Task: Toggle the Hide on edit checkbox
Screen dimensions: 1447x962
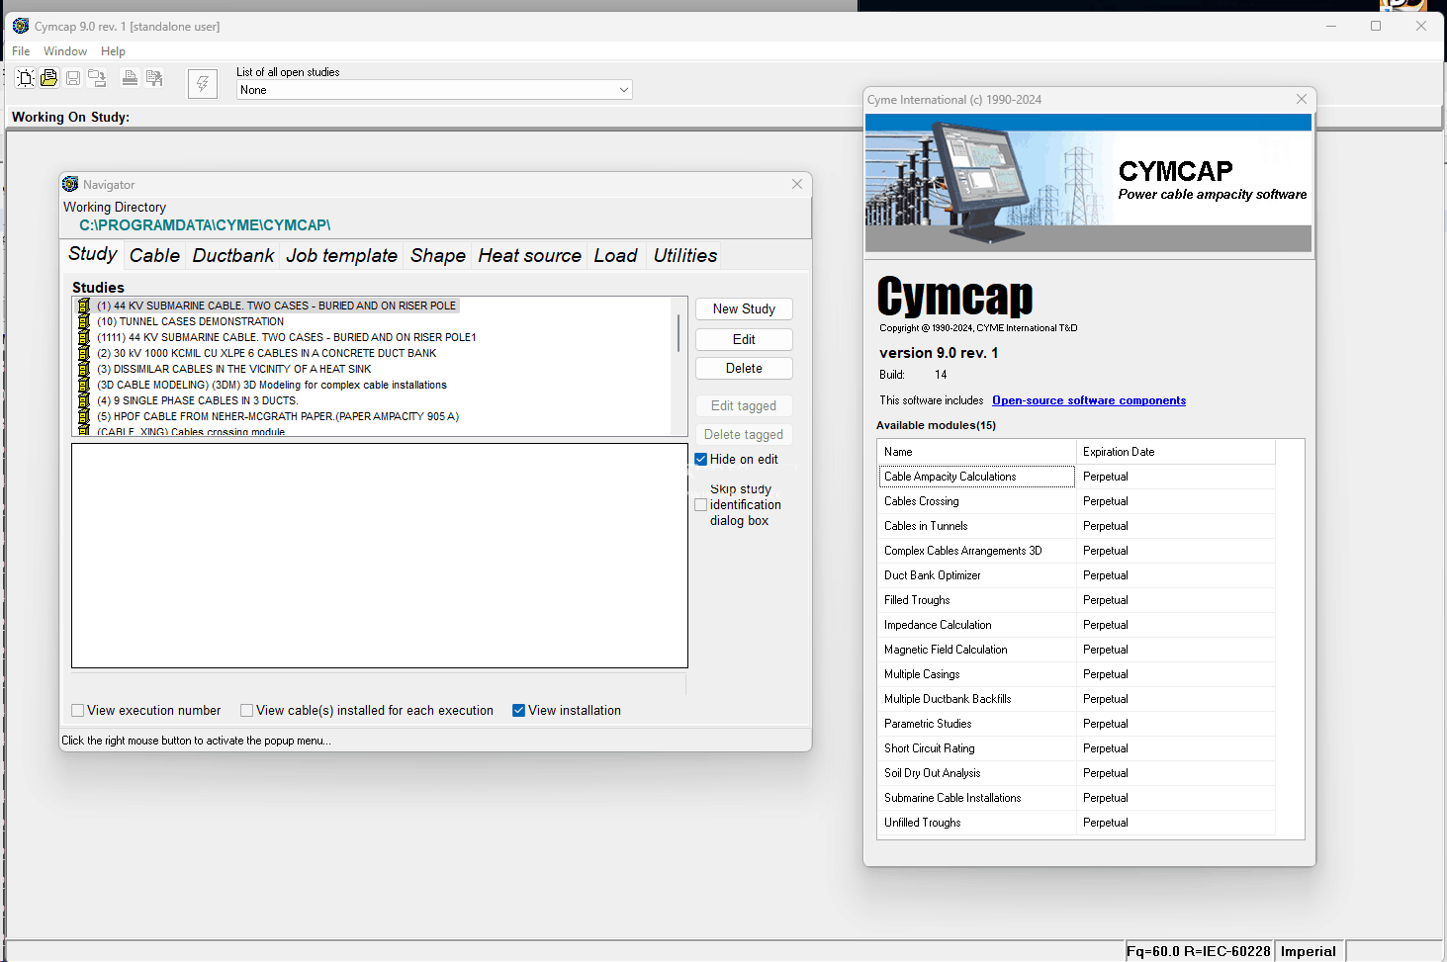Action: click(700, 459)
